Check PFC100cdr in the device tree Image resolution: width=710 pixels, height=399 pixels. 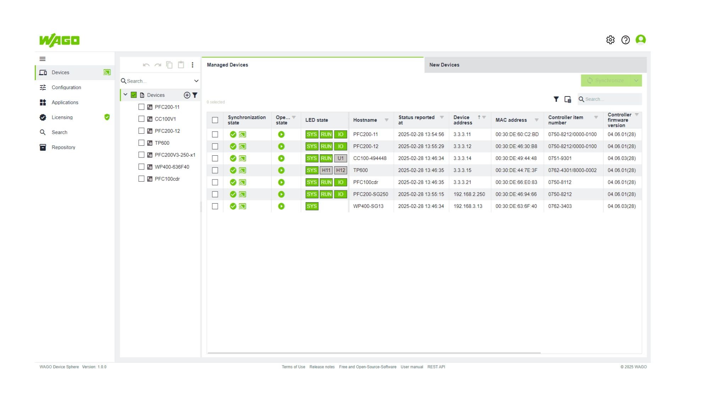click(141, 179)
